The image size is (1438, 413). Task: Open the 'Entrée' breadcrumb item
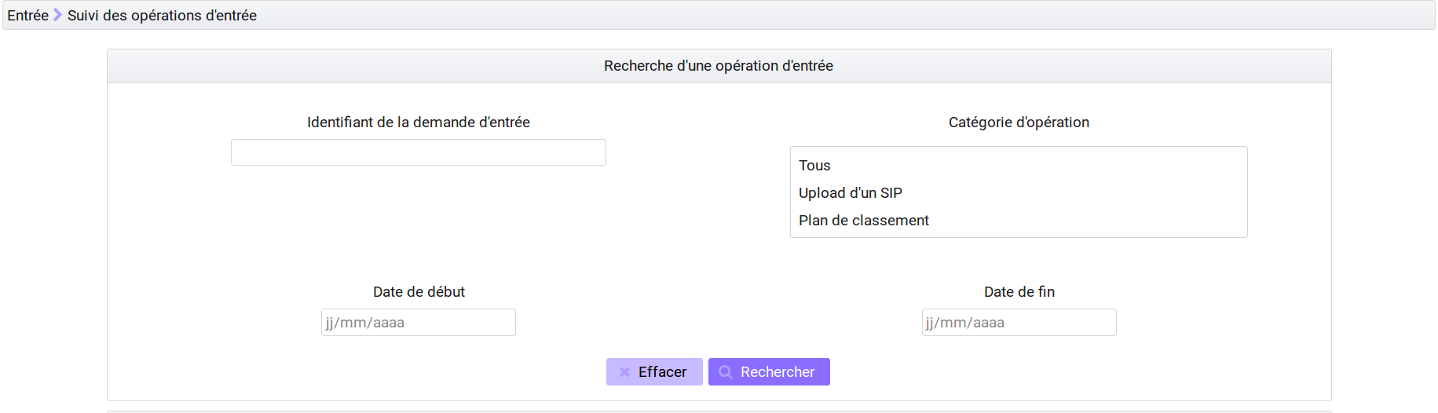point(27,15)
